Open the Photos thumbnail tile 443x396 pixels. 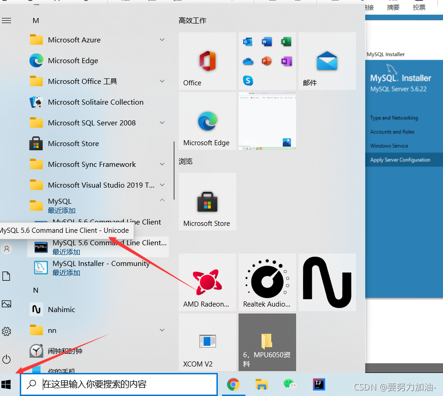[x=267, y=121]
